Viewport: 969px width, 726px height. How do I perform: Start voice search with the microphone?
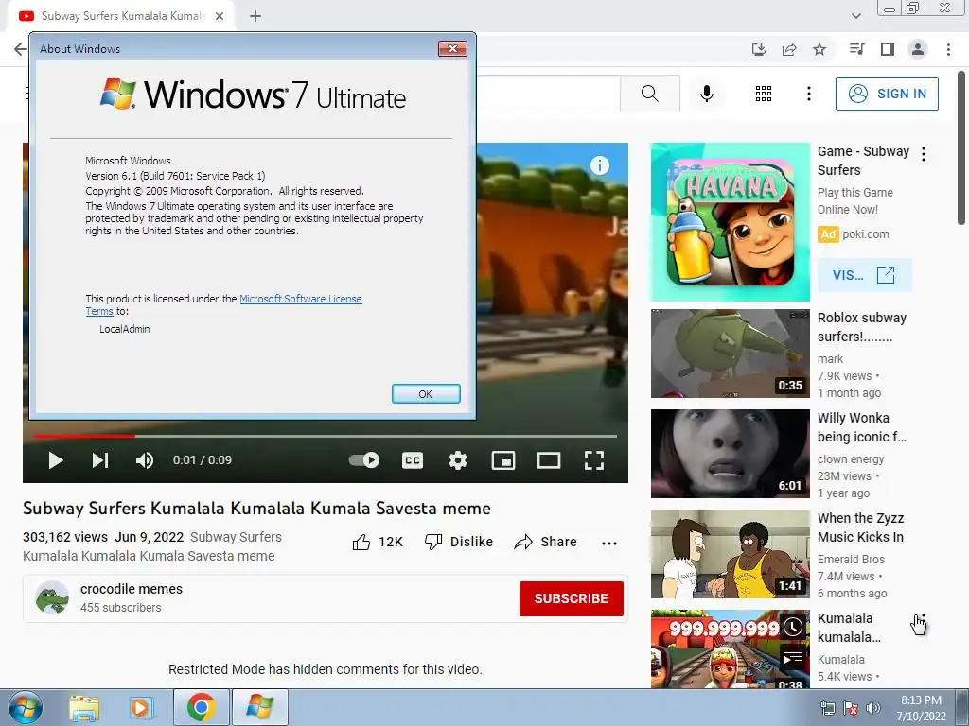point(706,94)
